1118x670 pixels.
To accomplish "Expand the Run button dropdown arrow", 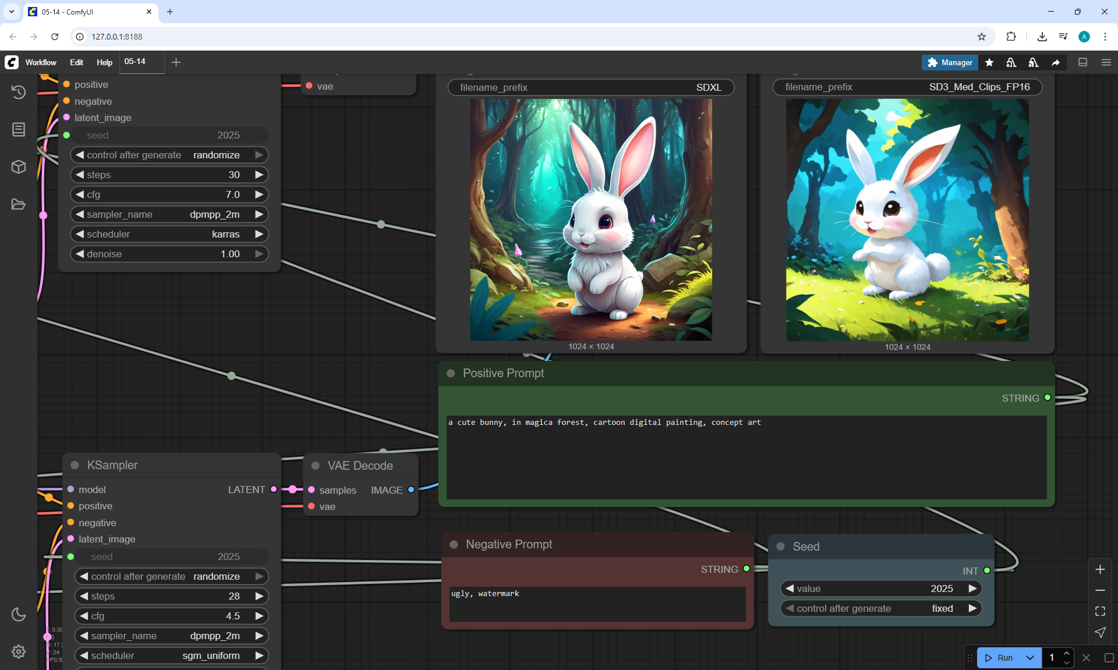I will [1029, 658].
